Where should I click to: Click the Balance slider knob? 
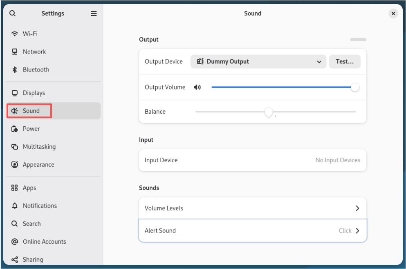pos(268,112)
